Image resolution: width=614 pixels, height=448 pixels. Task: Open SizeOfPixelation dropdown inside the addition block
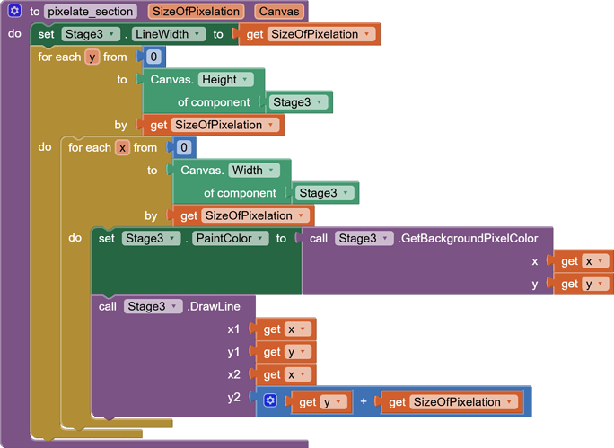click(x=462, y=402)
